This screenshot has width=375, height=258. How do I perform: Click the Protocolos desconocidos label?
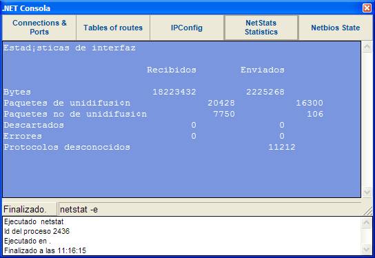coord(67,147)
